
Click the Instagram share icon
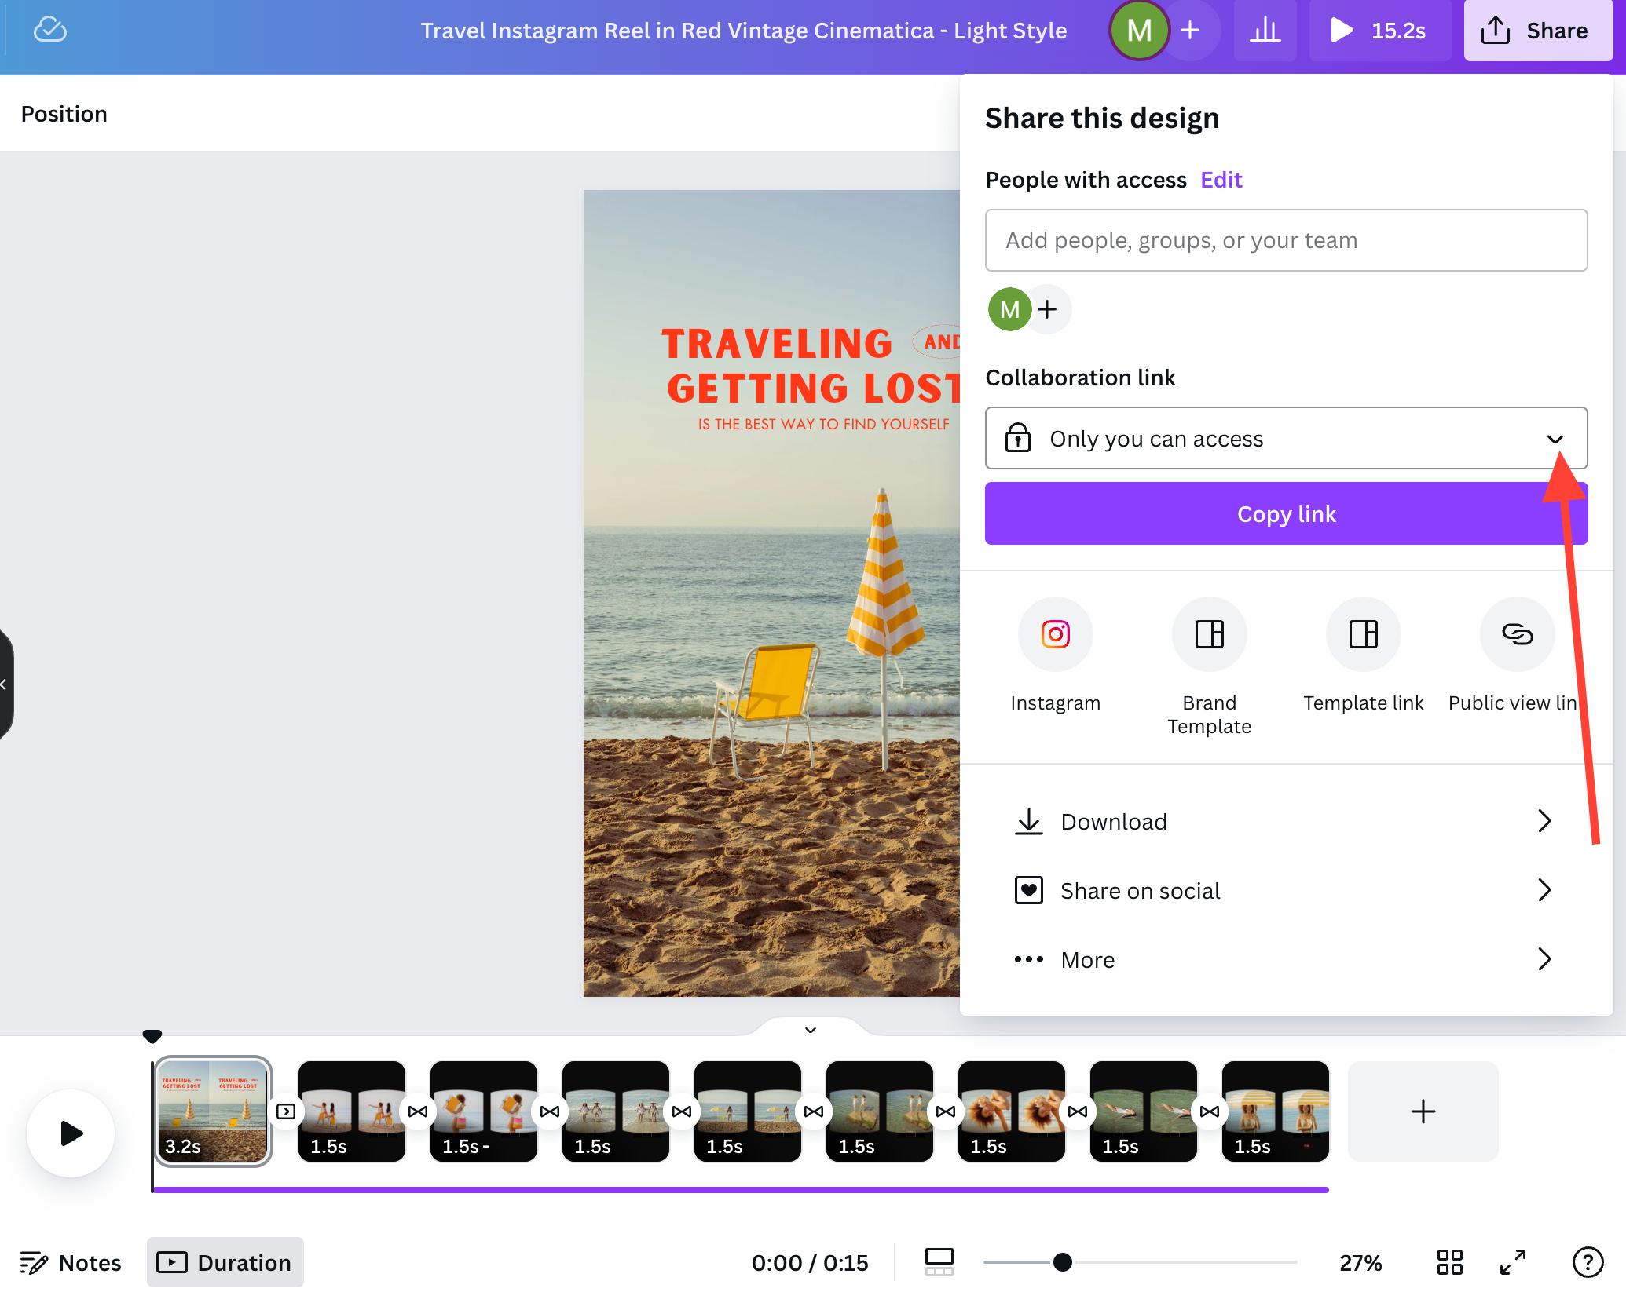(1056, 633)
